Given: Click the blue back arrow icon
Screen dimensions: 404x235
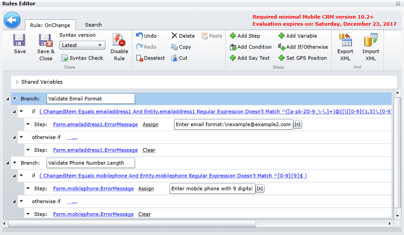Looking at the screenshot, I should (12, 20).
